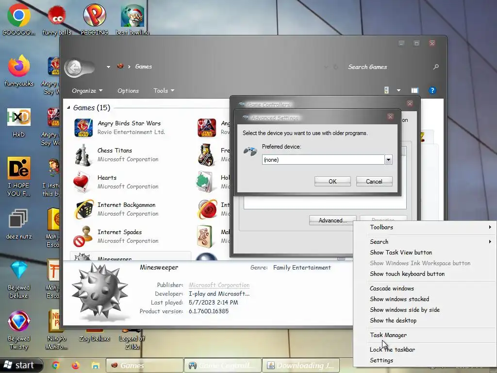Click the change view icon
The width and height of the screenshot is (497, 373).
[x=386, y=90]
